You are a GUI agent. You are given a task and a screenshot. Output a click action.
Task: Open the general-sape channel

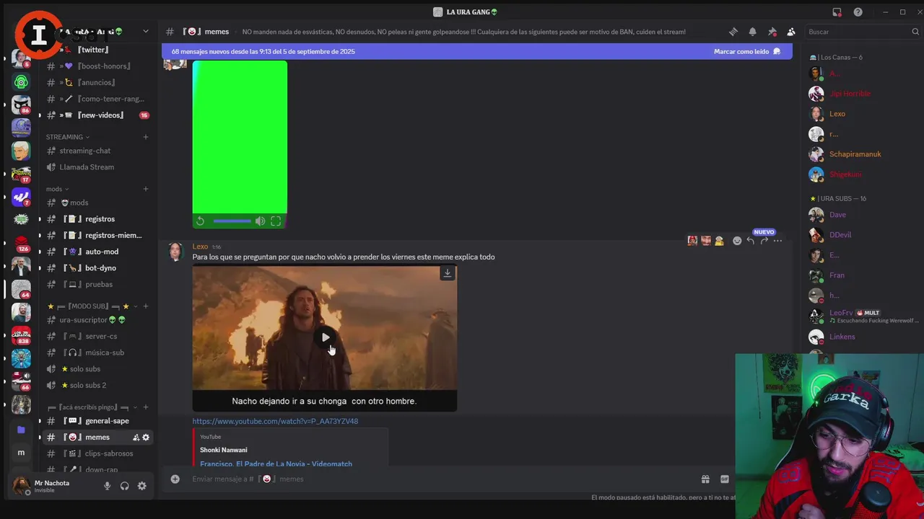pyautogui.click(x=97, y=421)
